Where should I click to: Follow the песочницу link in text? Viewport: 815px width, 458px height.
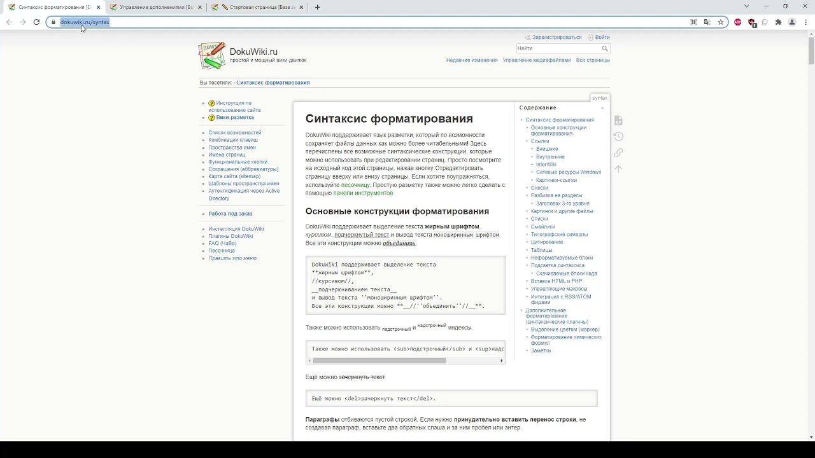tap(355, 185)
